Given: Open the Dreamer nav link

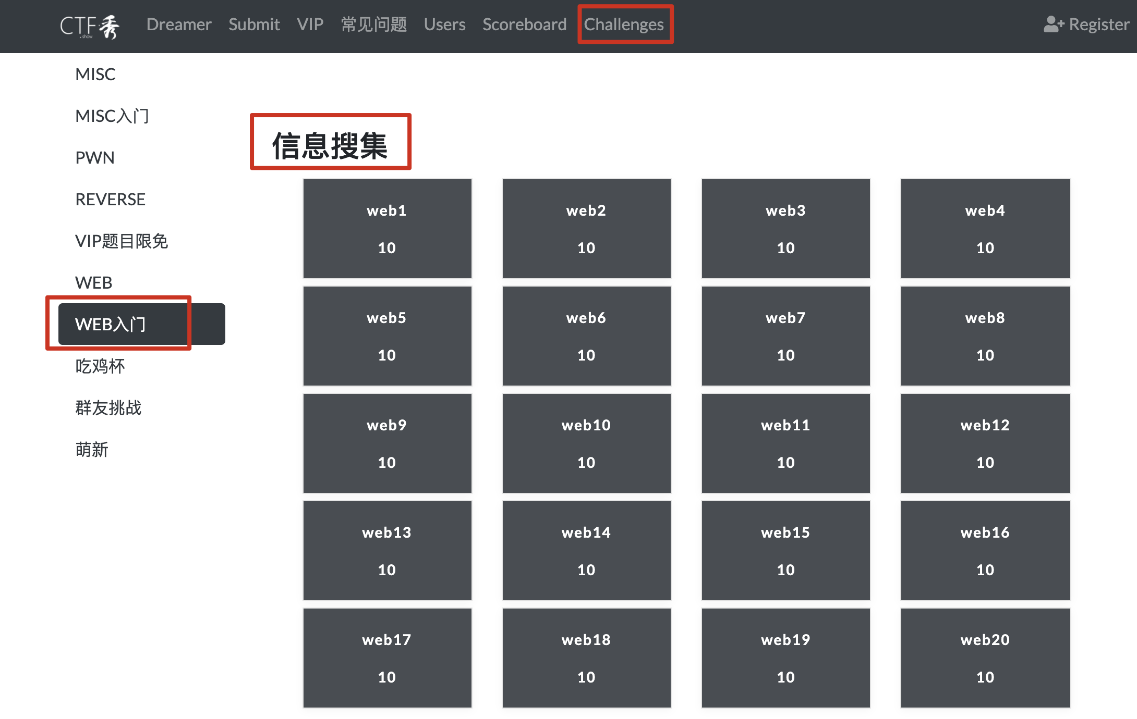Looking at the screenshot, I should pos(179,24).
